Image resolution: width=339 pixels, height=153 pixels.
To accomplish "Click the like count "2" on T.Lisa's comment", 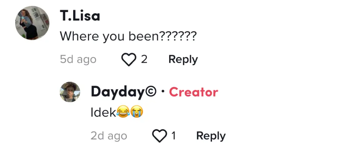I will tap(144, 60).
